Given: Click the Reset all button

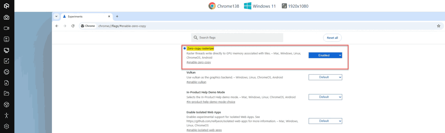Looking at the screenshot, I should pyautogui.click(x=332, y=38).
